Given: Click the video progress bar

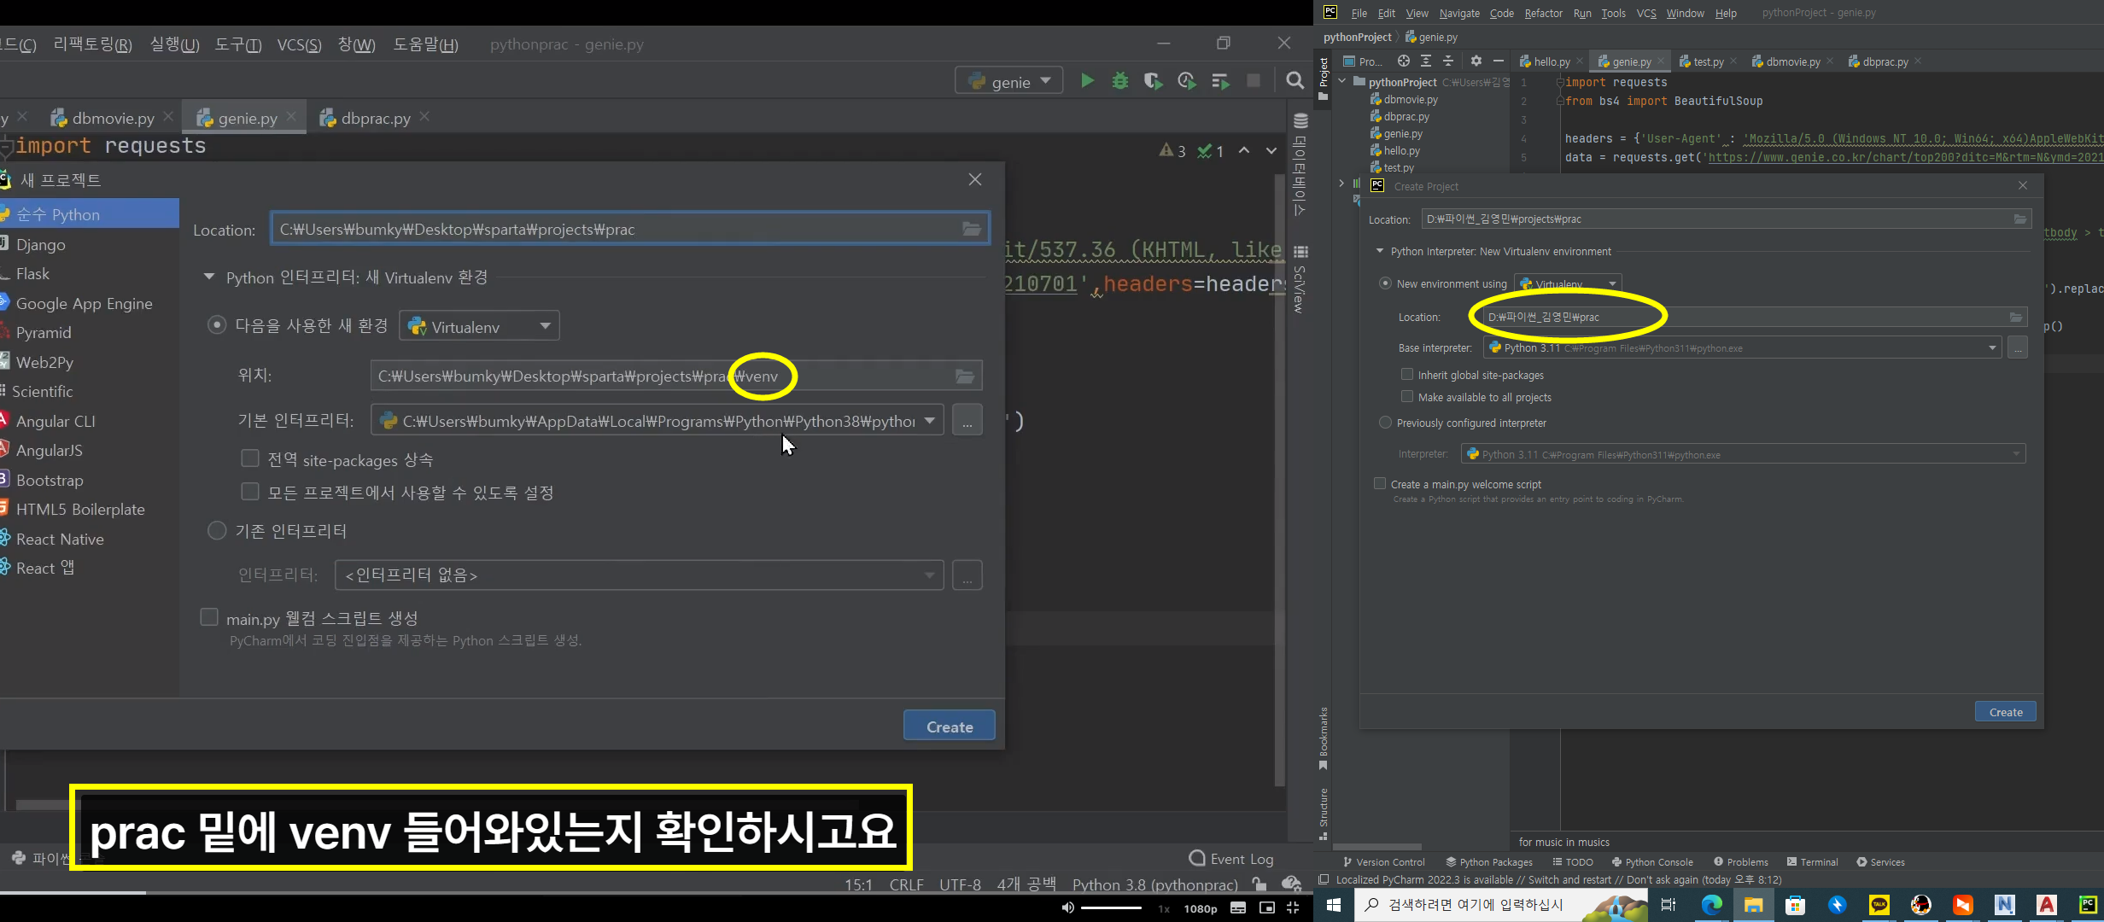Looking at the screenshot, I should click(656, 893).
